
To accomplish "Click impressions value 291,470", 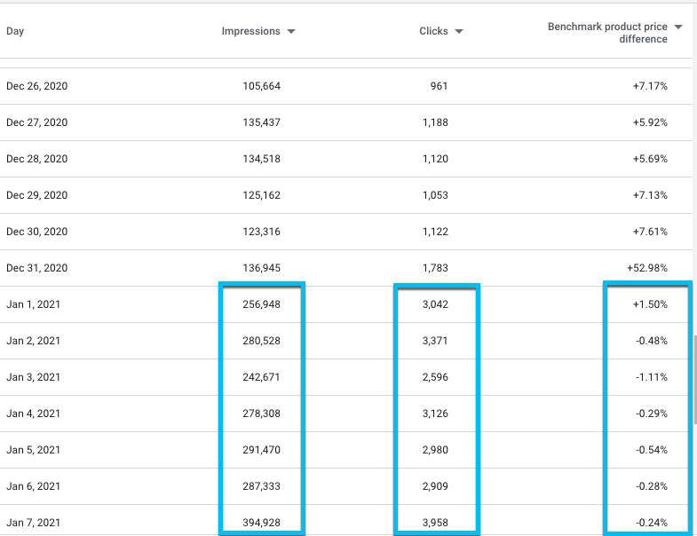I will tap(261, 450).
